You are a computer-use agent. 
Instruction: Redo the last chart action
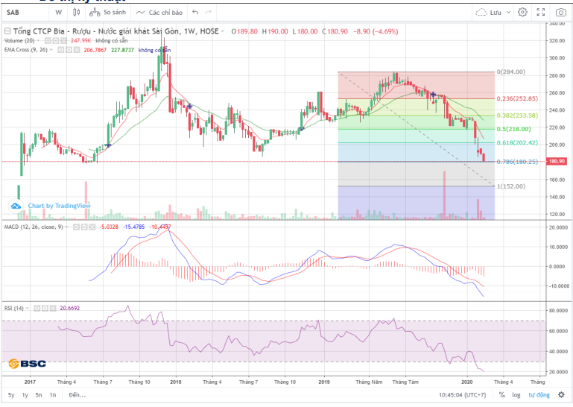pos(209,13)
